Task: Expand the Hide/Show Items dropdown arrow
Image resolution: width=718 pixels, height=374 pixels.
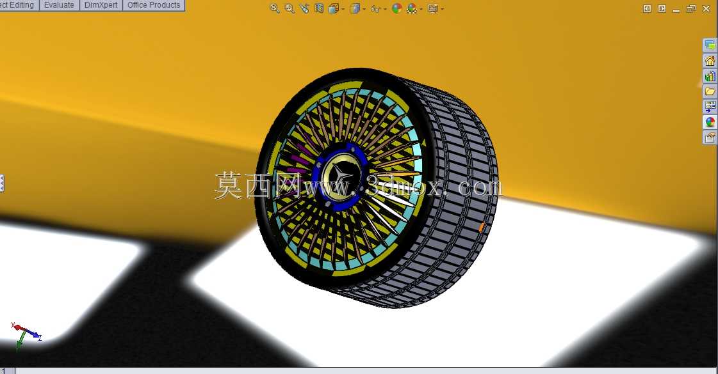Action: pyautogui.click(x=385, y=9)
